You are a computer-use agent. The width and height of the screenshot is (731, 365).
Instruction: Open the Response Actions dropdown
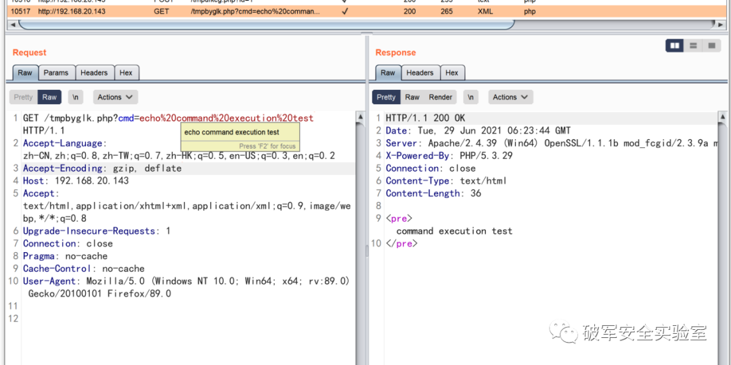coord(510,97)
